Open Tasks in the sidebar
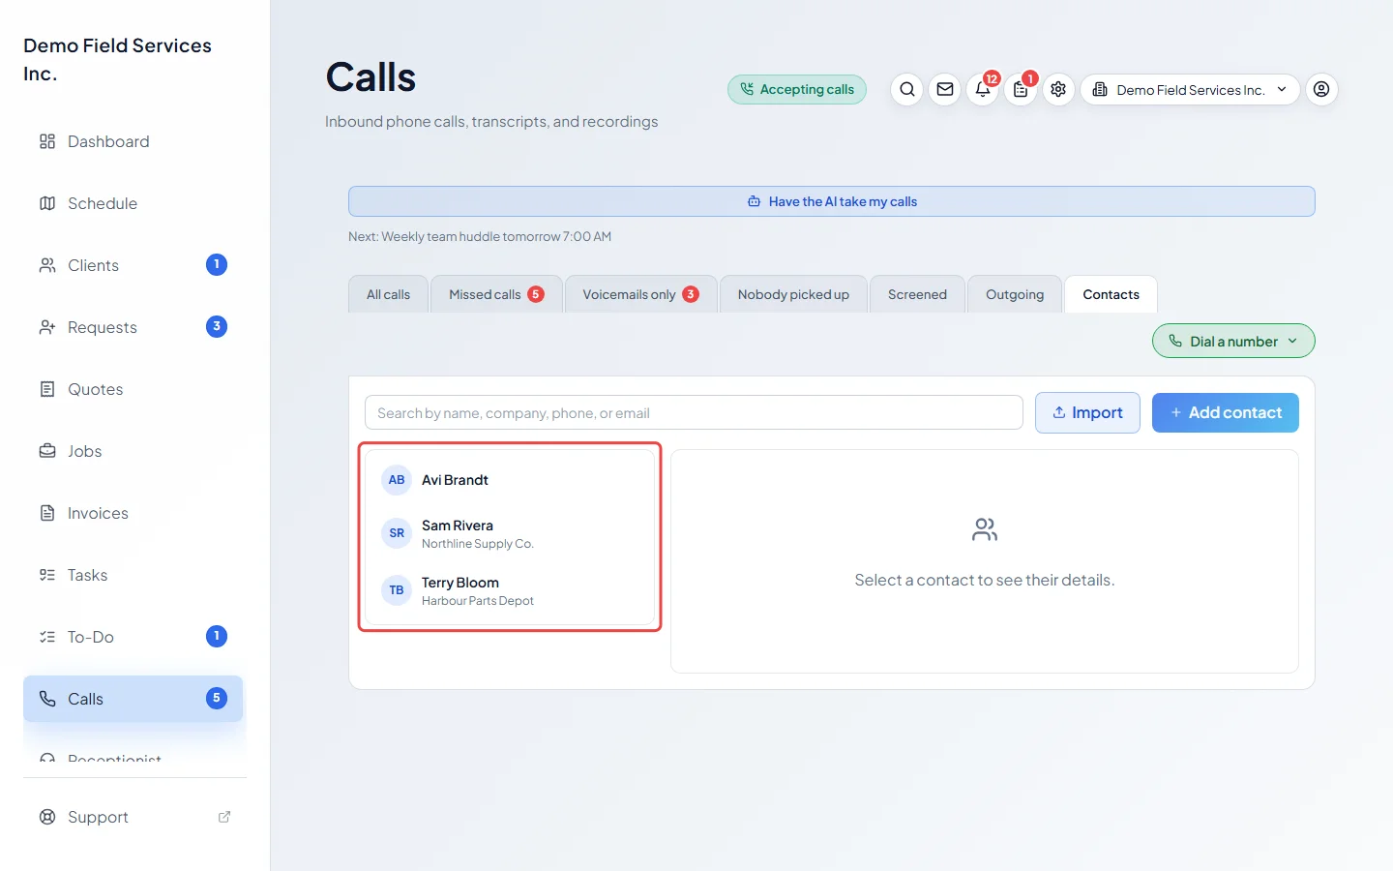The image size is (1393, 871). point(133,575)
